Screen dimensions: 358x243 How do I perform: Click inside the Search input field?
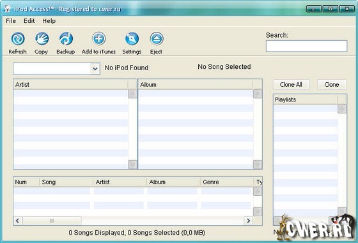(306, 46)
